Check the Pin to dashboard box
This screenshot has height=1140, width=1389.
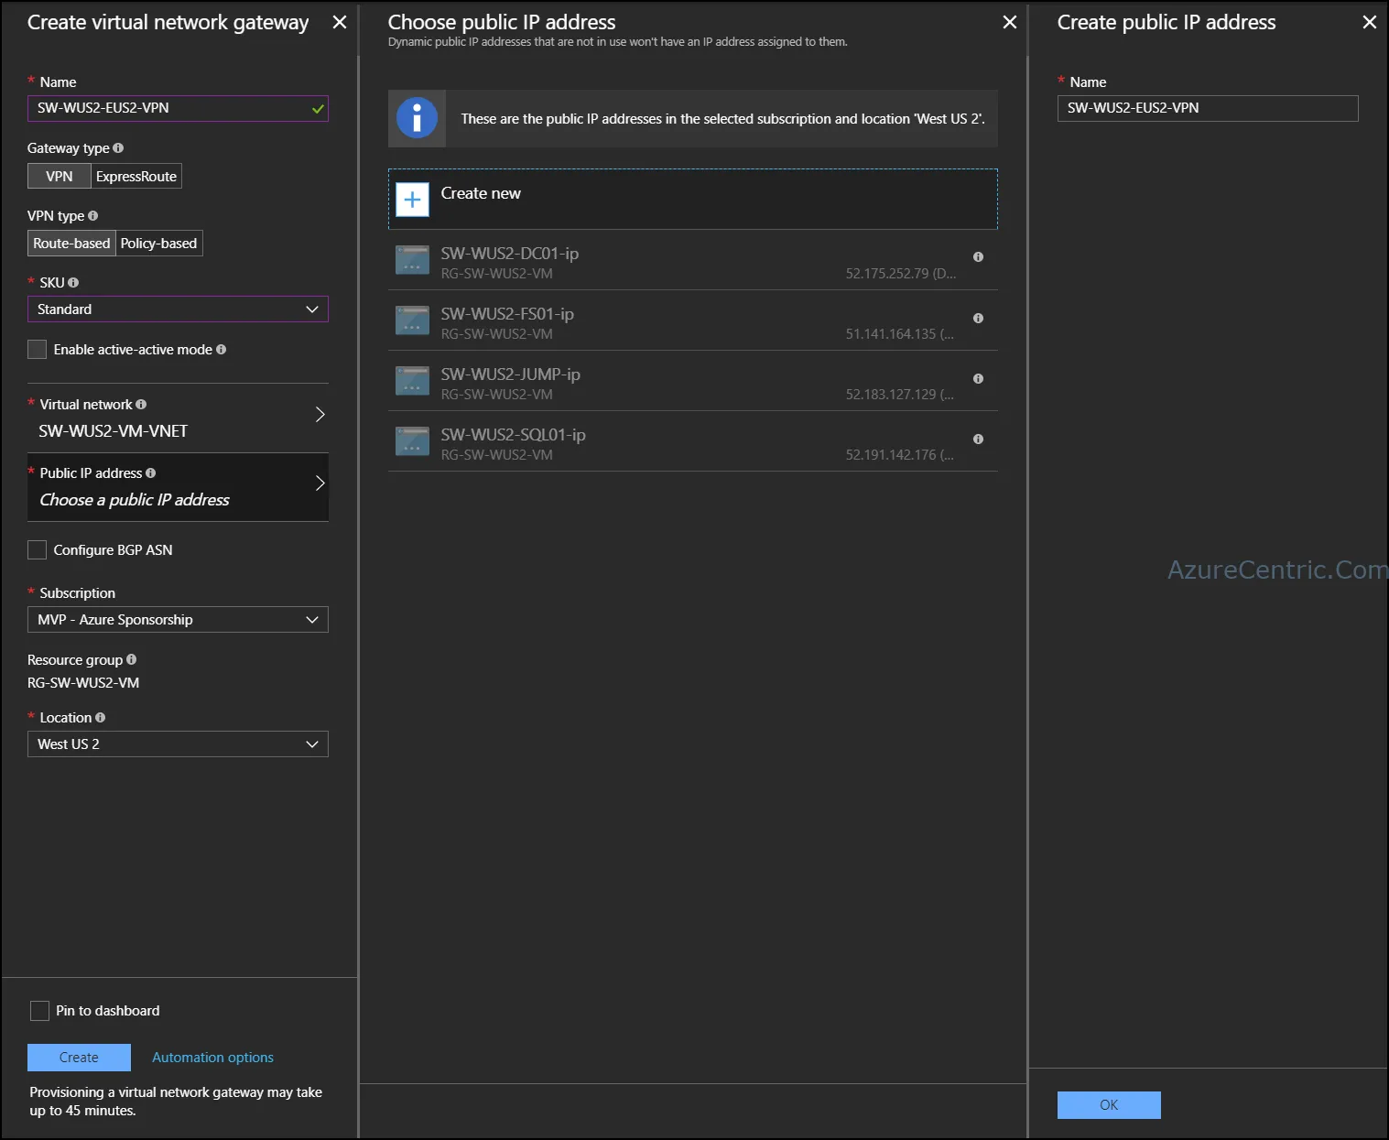[39, 1011]
